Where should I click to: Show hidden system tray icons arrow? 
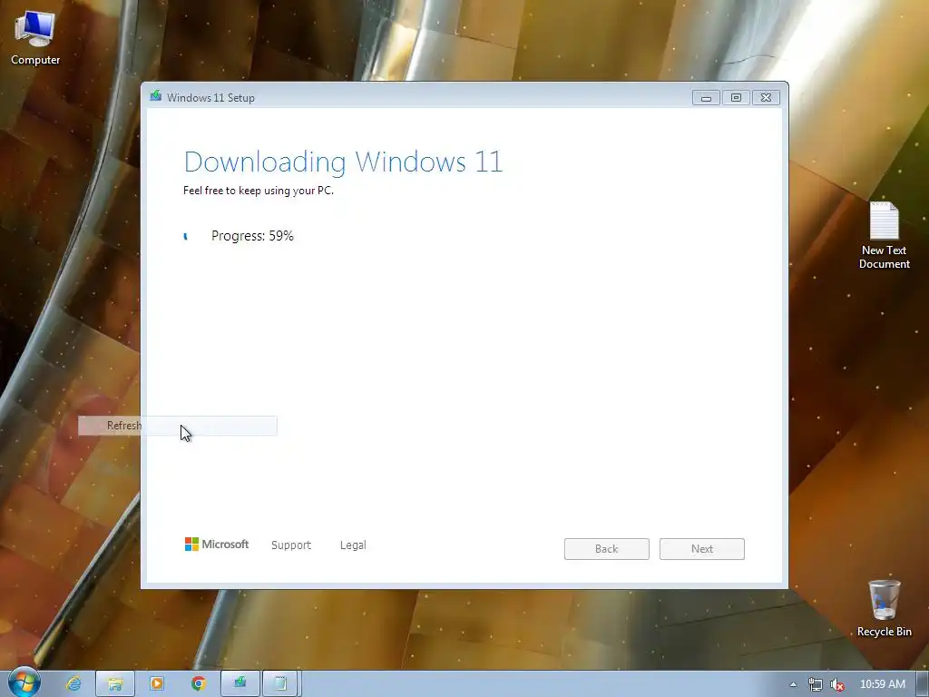tap(793, 684)
